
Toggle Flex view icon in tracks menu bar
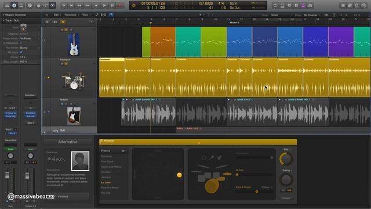coord(103,15)
